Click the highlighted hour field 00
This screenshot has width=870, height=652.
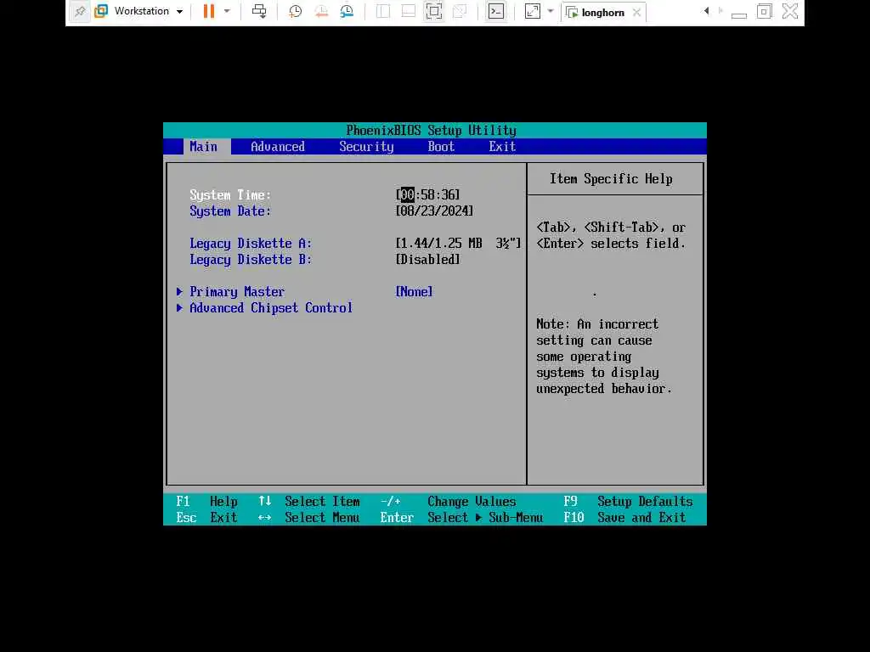(407, 194)
